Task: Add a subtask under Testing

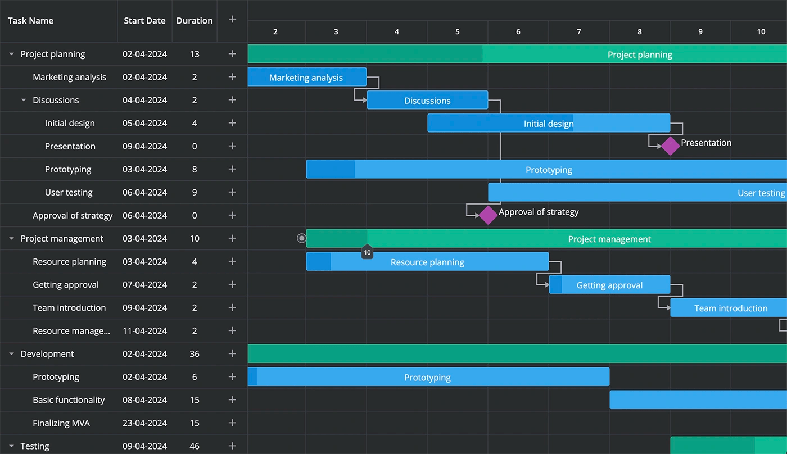Action: 232,446
